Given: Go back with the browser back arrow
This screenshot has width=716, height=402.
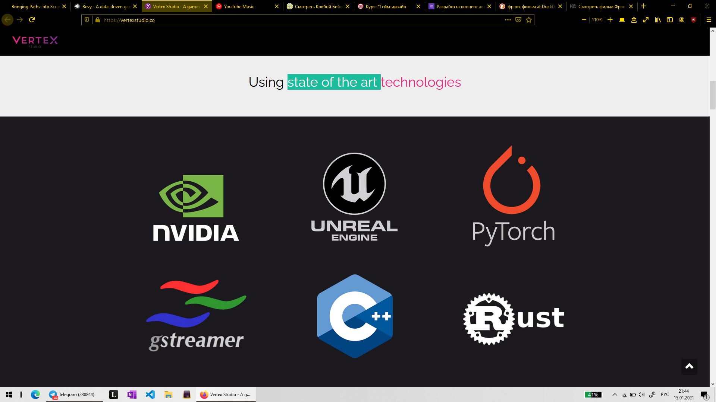Looking at the screenshot, I should (7, 20).
